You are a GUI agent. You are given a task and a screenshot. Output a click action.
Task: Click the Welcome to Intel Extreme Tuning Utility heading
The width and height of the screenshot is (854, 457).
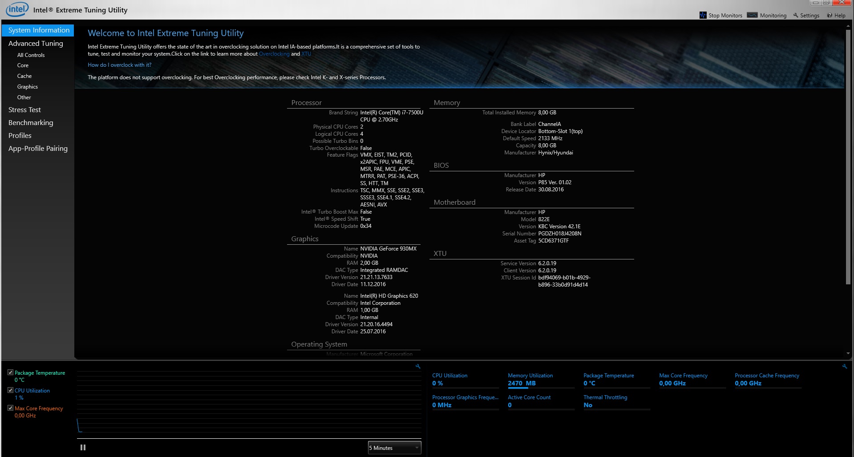166,33
